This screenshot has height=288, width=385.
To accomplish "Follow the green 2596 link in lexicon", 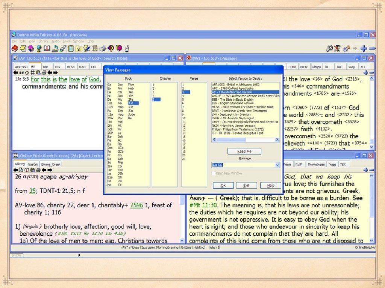I will 136,205.
